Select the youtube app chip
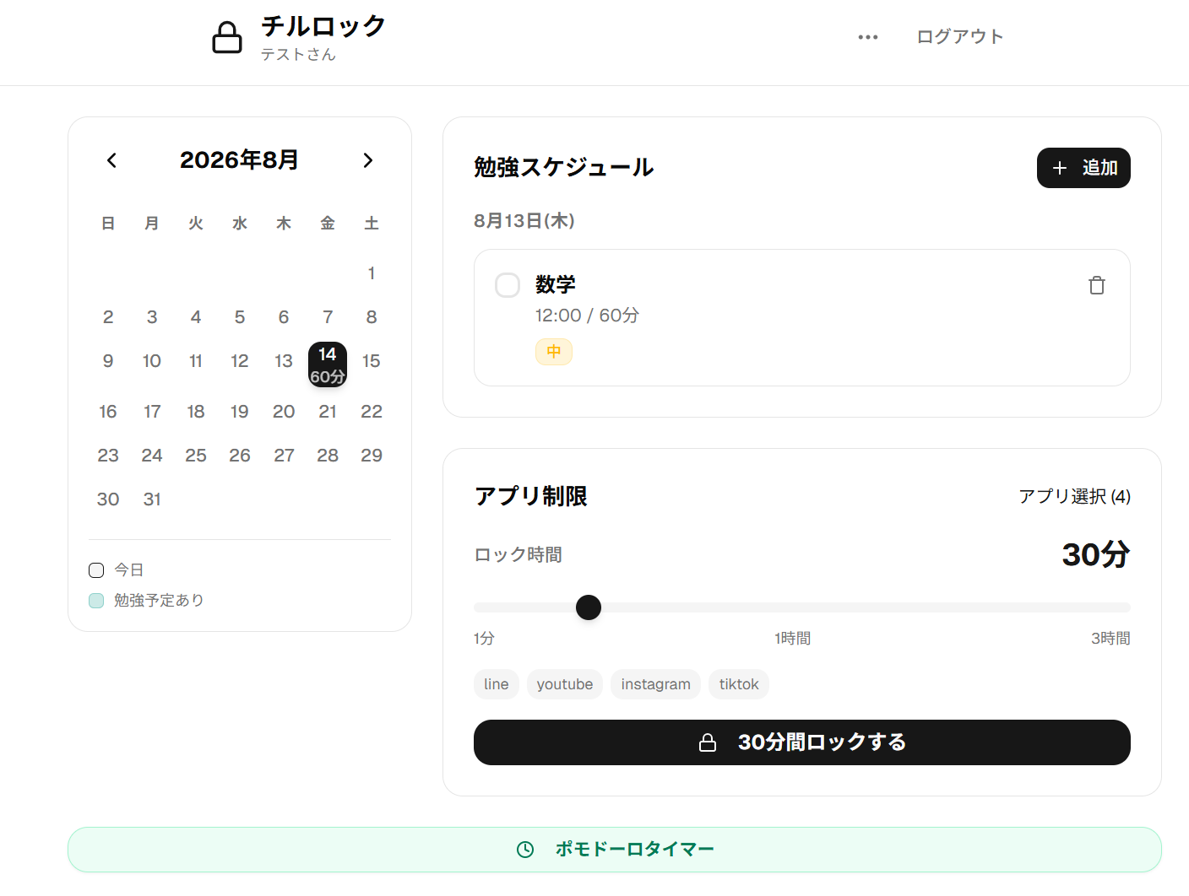1189x896 pixels. pyautogui.click(x=565, y=684)
